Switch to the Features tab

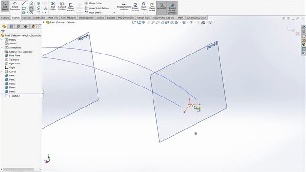point(5,18)
